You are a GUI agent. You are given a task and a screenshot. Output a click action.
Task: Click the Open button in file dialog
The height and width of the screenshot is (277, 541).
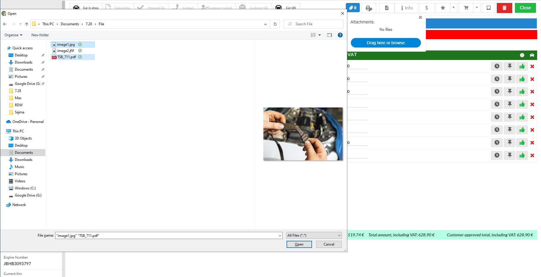299,244
